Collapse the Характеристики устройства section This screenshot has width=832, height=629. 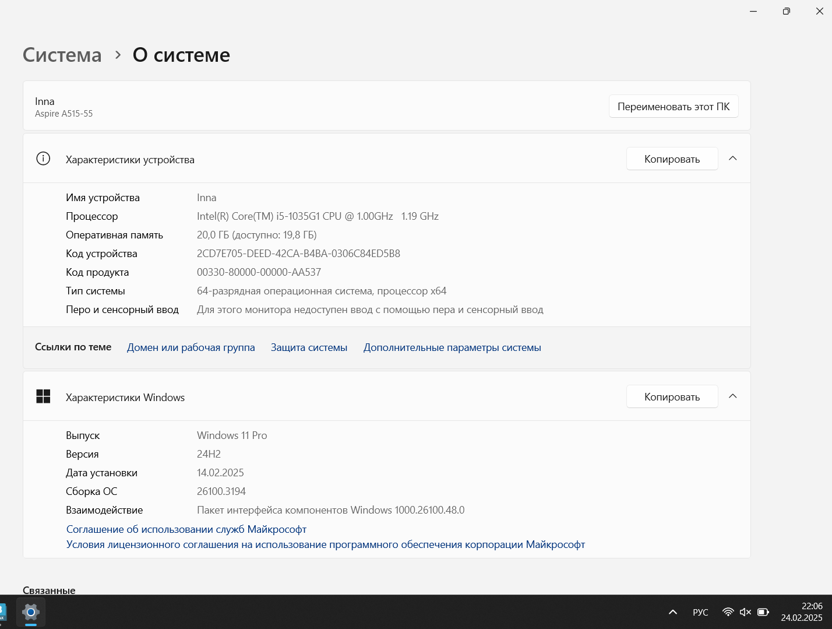click(733, 159)
